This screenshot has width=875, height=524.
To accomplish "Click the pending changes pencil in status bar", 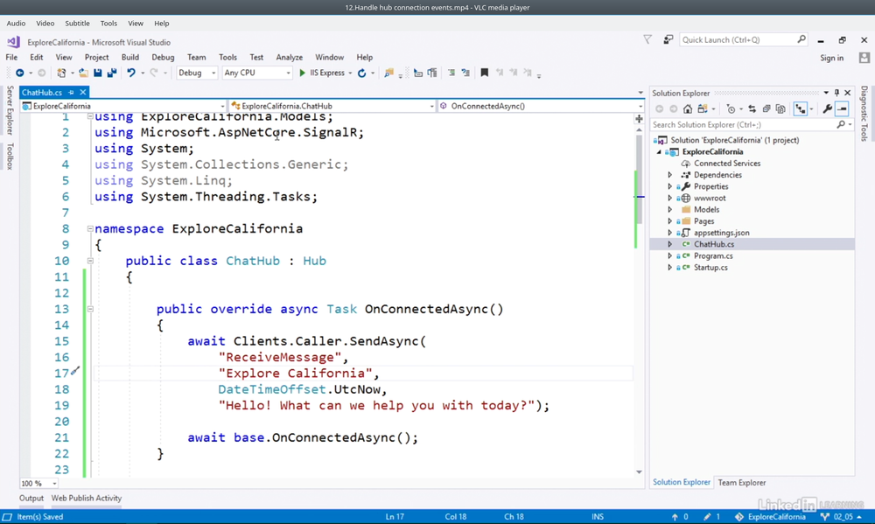I will tap(707, 517).
